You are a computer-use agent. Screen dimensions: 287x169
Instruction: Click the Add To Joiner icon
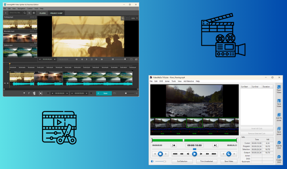click(279, 113)
